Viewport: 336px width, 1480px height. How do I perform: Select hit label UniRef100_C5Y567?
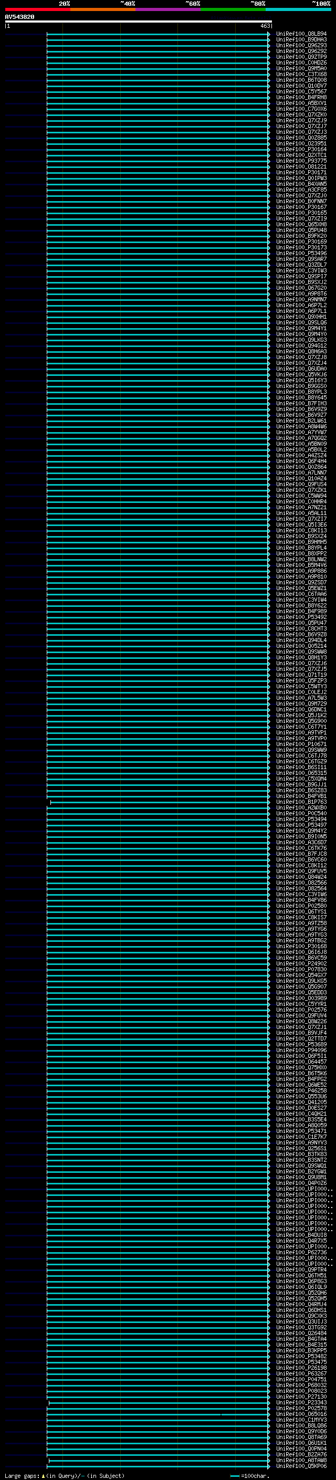click(x=301, y=91)
